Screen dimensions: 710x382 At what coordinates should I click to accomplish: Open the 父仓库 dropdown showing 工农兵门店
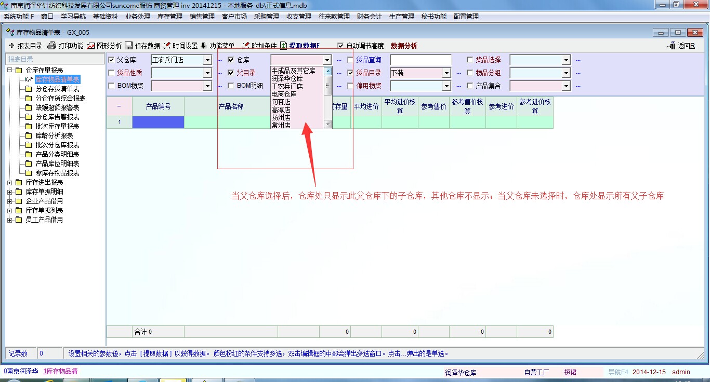coord(207,60)
